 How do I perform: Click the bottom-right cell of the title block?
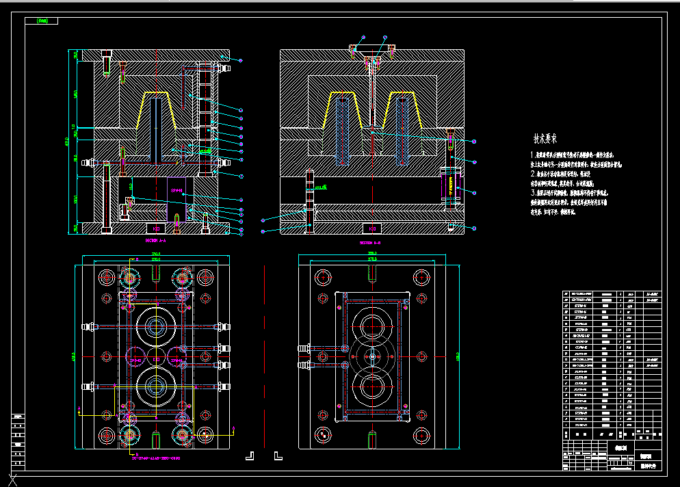pos(649,466)
